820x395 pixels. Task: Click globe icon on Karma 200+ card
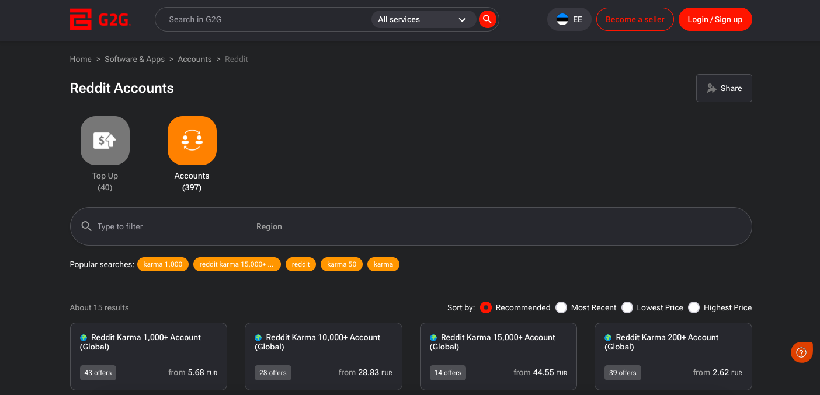[x=608, y=338]
